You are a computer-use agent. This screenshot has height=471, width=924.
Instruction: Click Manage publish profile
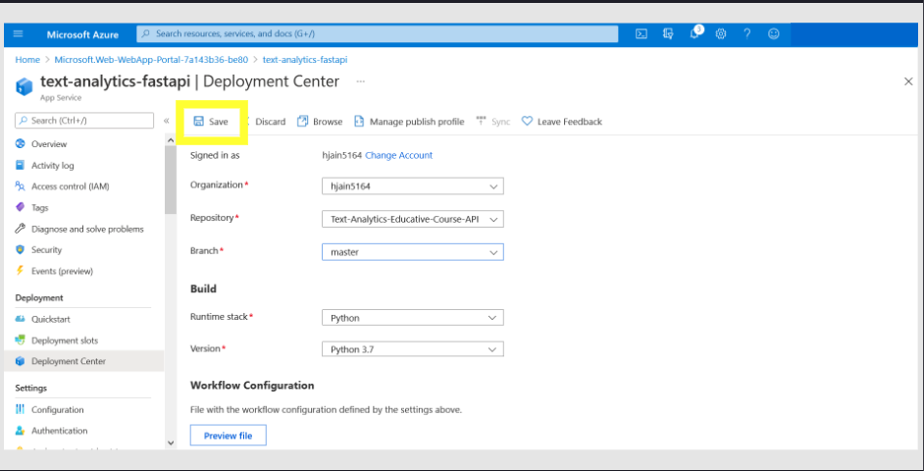pyautogui.click(x=409, y=122)
